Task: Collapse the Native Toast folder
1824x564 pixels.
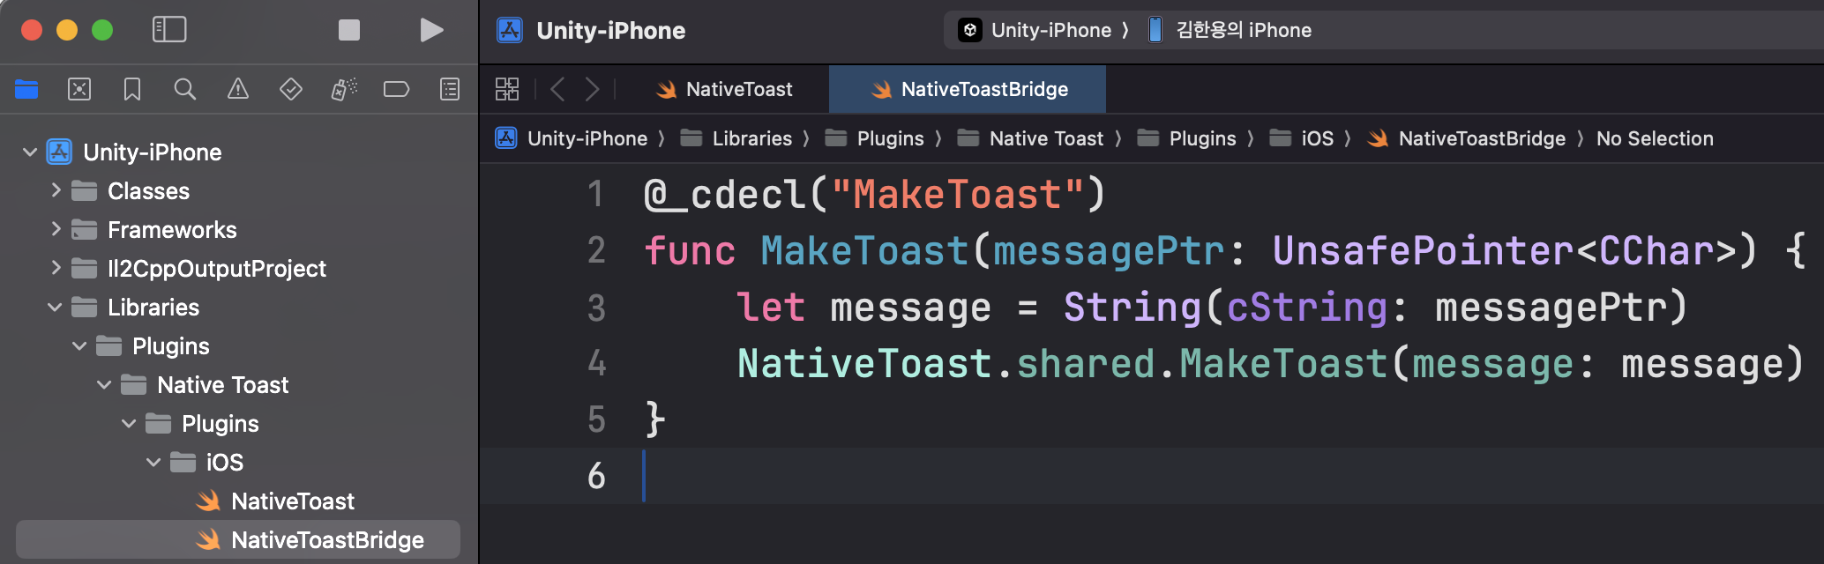Action: 104,385
